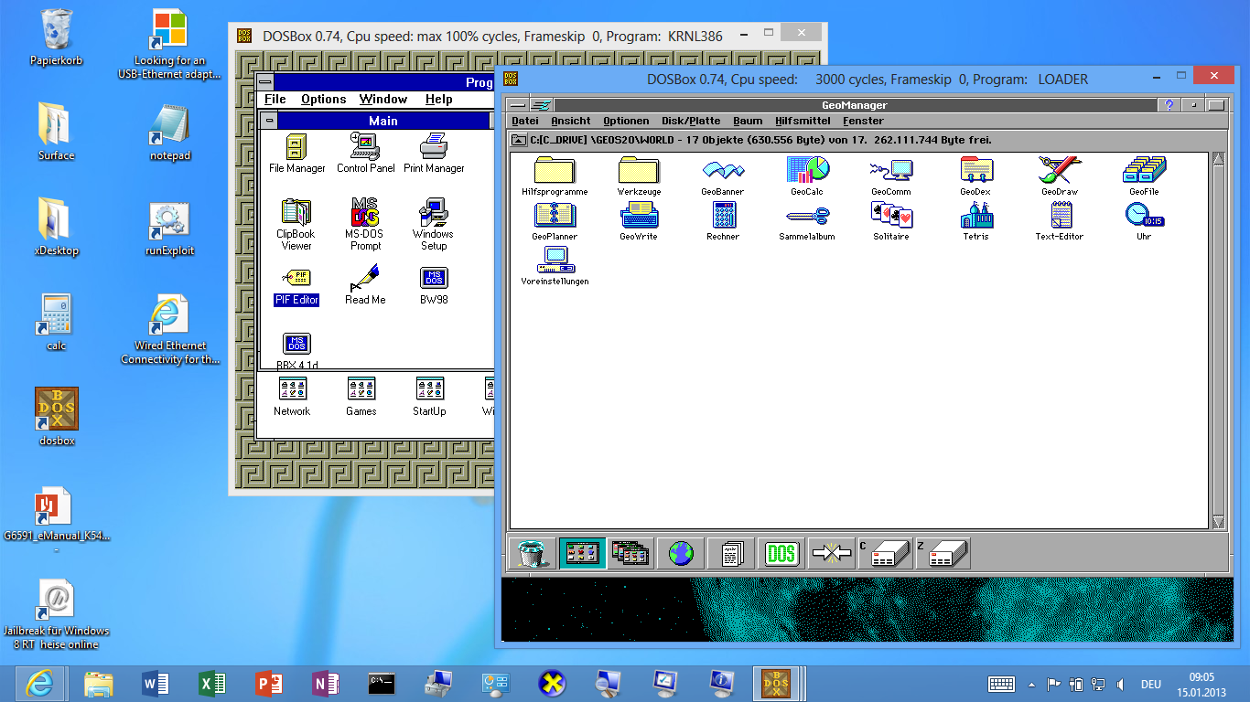This screenshot has width=1250, height=702.
Task: Open the Hilfsmittel menu
Action: pos(803,121)
